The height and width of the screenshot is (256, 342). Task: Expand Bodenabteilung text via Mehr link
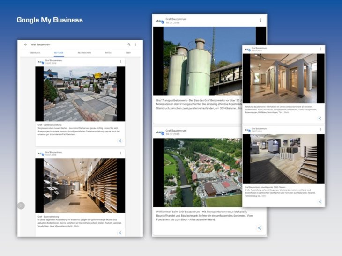[76, 226]
